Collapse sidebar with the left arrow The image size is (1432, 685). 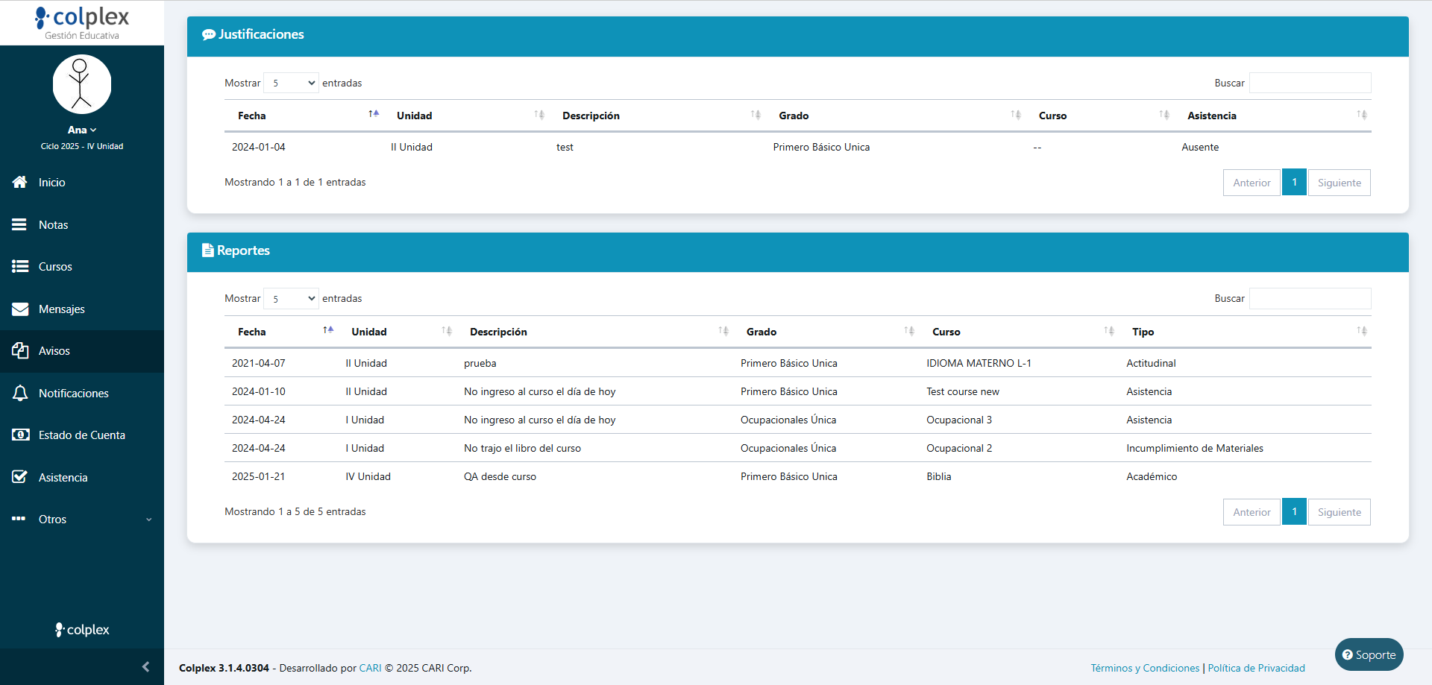pyautogui.click(x=145, y=666)
